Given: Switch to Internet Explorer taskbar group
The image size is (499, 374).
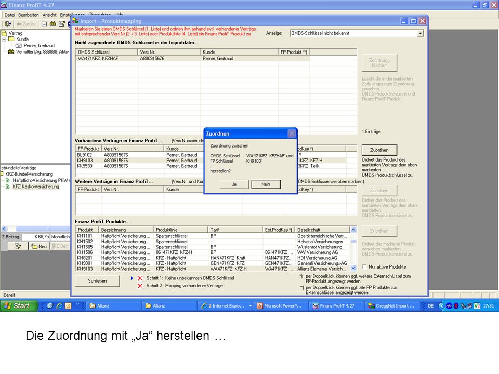Looking at the screenshot, I should tap(226, 305).
